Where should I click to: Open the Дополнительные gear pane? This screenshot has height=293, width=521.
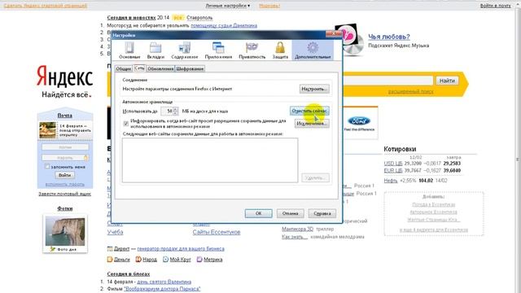click(313, 50)
